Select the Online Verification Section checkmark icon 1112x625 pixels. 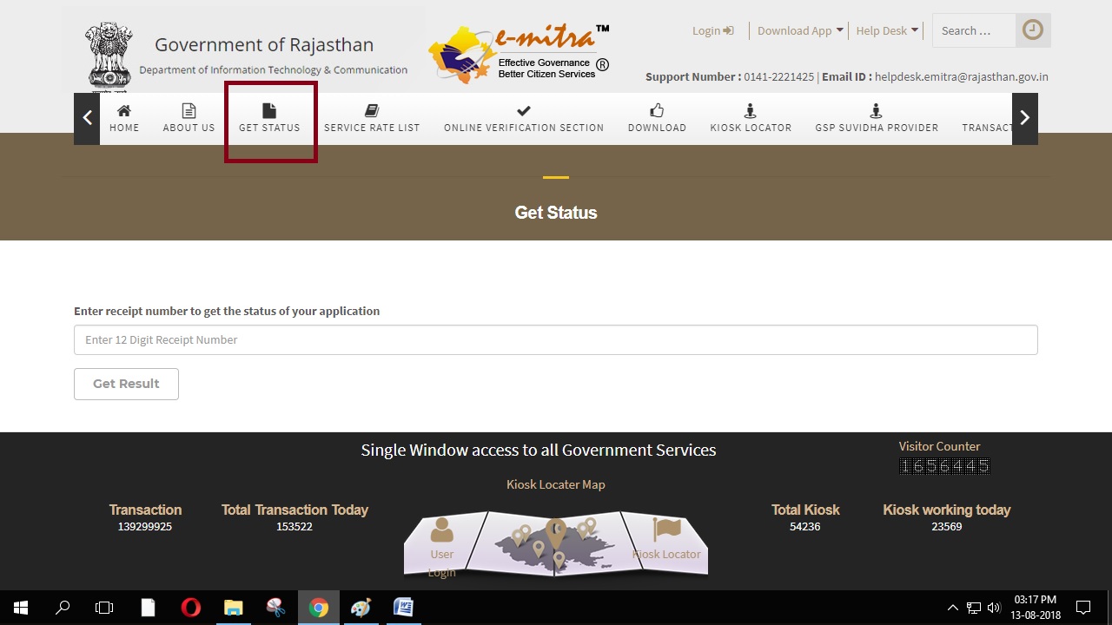523,111
